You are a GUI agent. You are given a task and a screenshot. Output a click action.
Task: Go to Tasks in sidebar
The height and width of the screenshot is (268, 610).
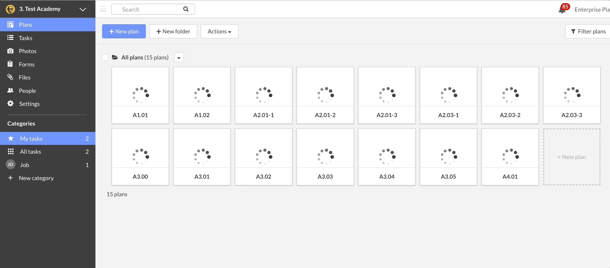click(x=25, y=38)
